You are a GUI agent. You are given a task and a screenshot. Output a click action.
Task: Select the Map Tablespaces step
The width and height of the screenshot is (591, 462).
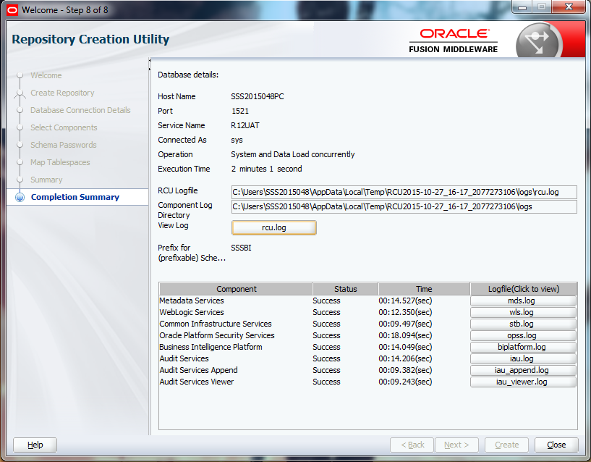tap(60, 162)
